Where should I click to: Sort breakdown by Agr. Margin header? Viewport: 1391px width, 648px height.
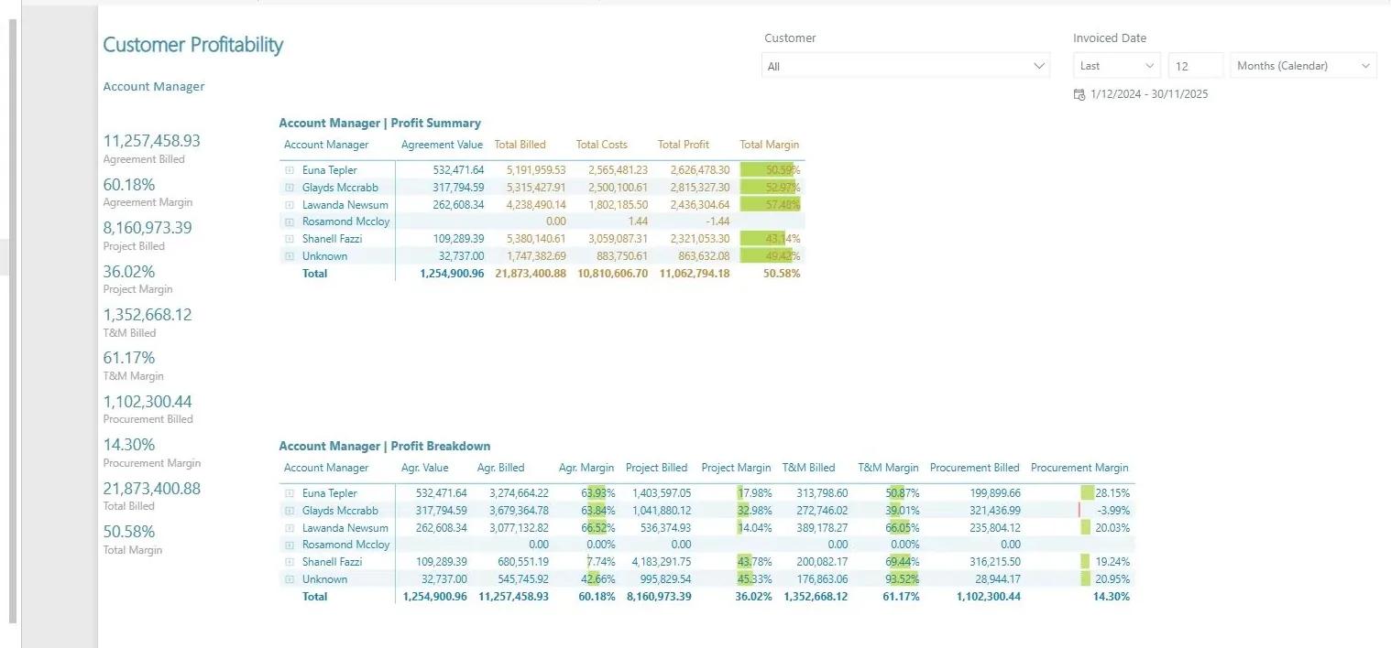tap(586, 468)
